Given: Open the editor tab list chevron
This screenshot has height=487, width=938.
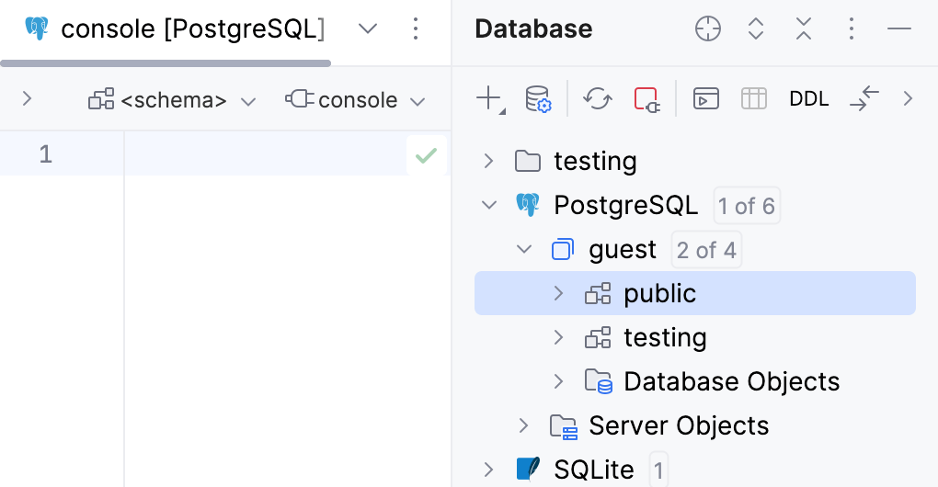Looking at the screenshot, I should tap(368, 29).
